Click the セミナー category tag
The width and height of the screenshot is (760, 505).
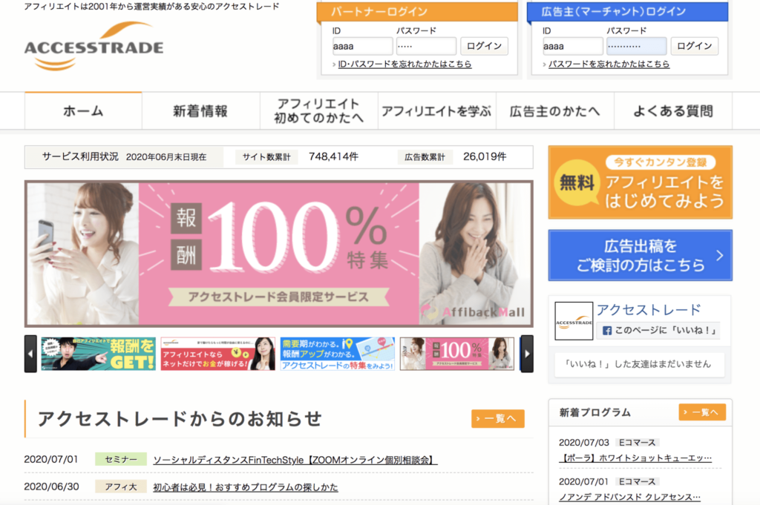click(121, 460)
